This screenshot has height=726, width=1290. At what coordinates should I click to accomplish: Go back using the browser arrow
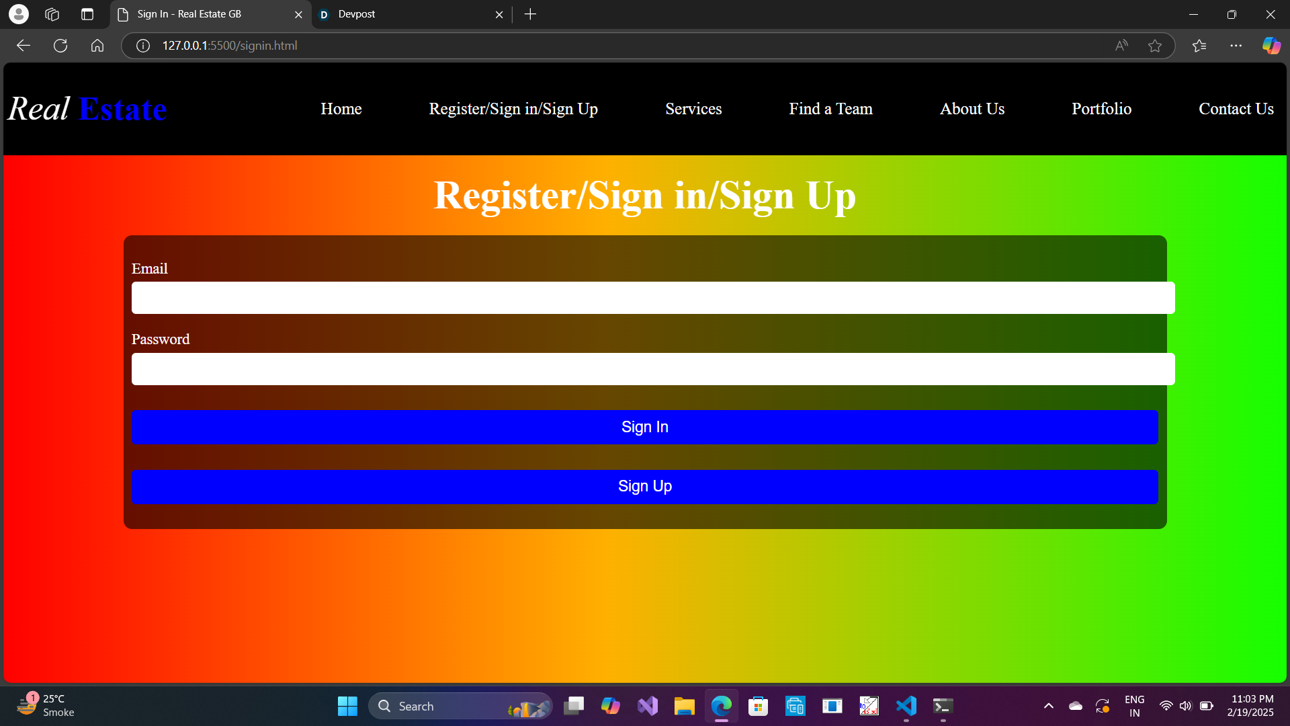[x=24, y=46]
